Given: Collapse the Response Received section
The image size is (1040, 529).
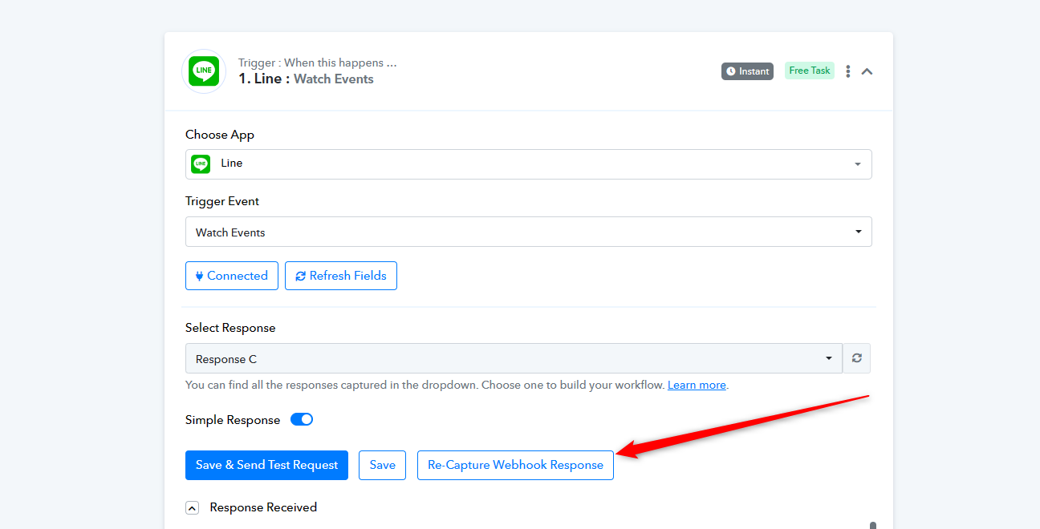Looking at the screenshot, I should (192, 507).
